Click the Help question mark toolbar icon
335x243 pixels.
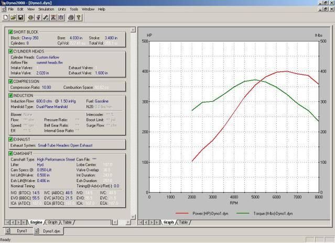[79, 17]
